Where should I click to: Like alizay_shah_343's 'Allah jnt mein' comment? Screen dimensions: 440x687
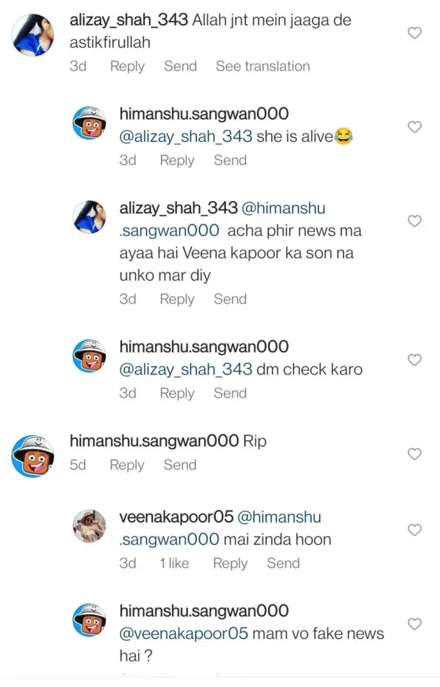tap(415, 32)
